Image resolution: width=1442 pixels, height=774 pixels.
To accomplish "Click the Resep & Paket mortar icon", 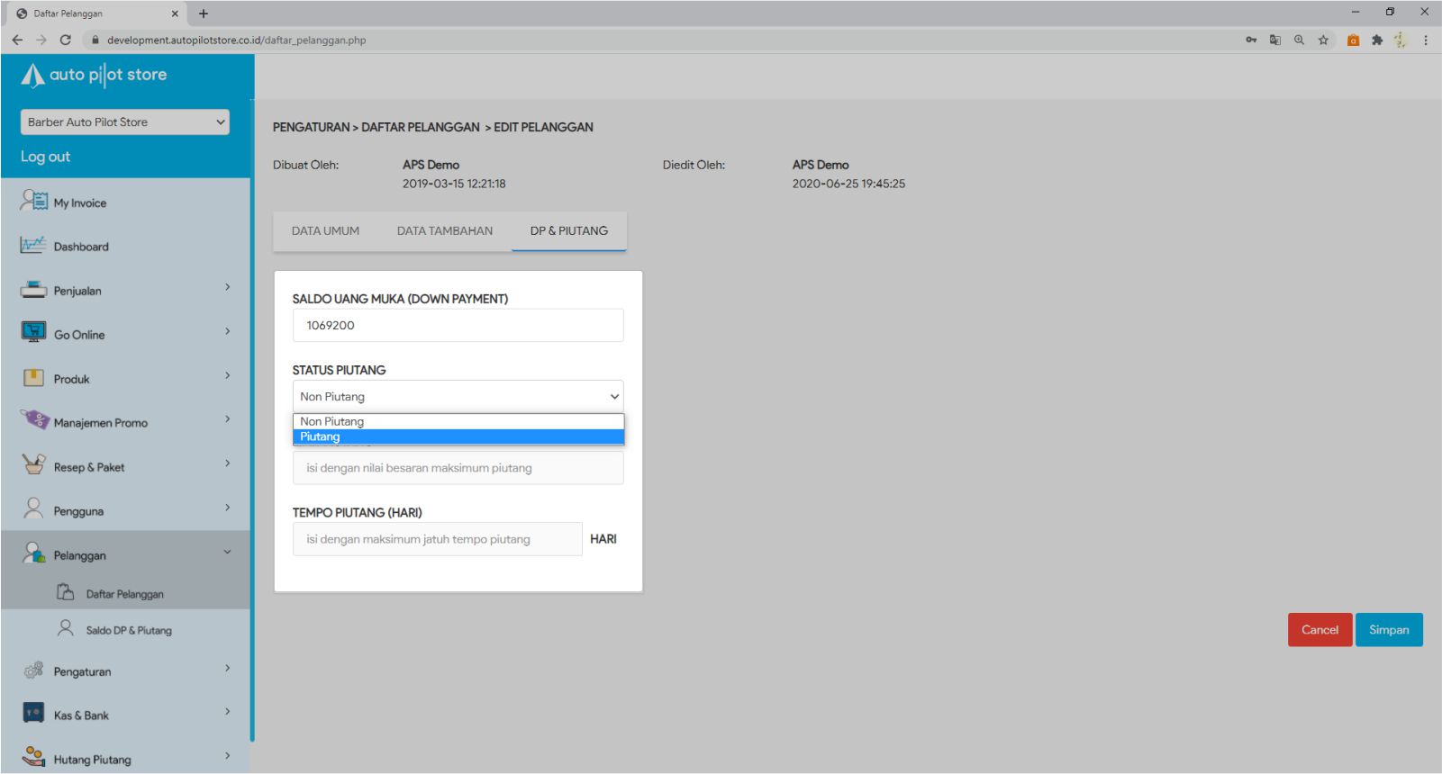I will click(x=33, y=465).
